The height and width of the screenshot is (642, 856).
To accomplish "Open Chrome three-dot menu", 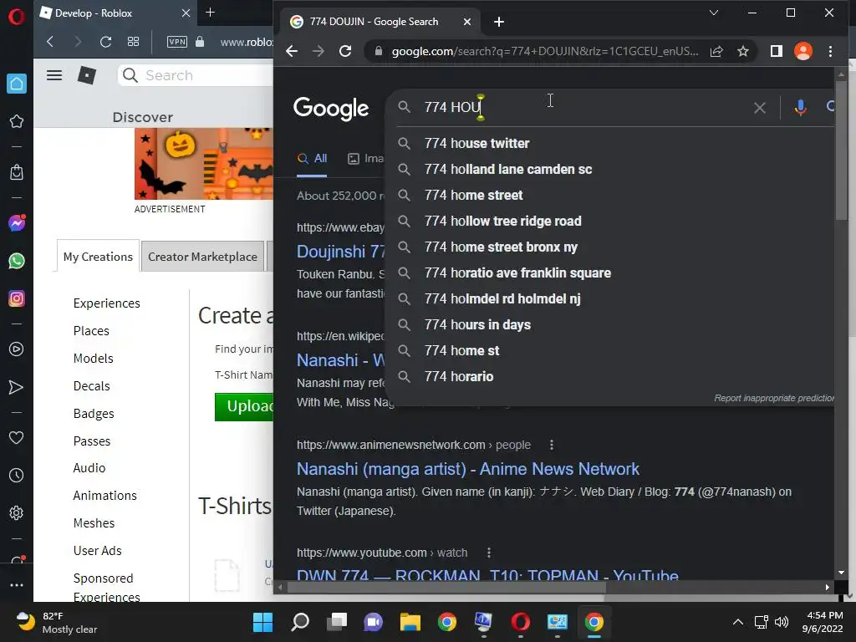I will [830, 51].
